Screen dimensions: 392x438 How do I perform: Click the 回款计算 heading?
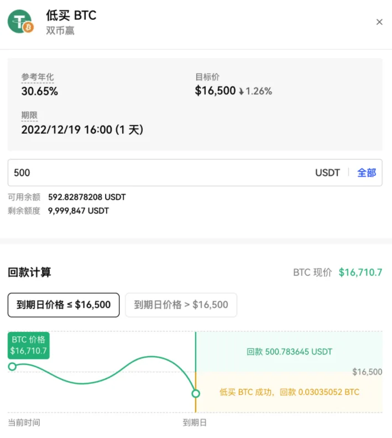[x=29, y=272]
